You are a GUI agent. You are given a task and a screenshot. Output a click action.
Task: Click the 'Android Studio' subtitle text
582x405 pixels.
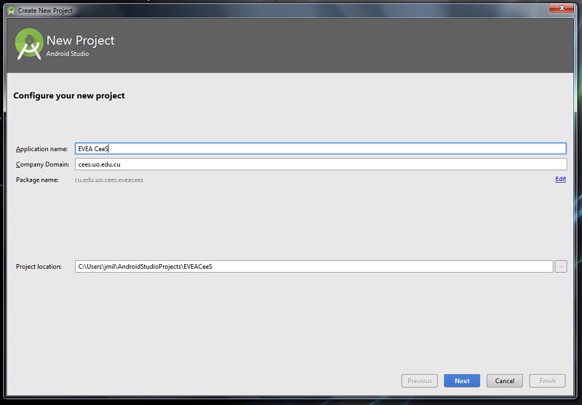point(68,53)
